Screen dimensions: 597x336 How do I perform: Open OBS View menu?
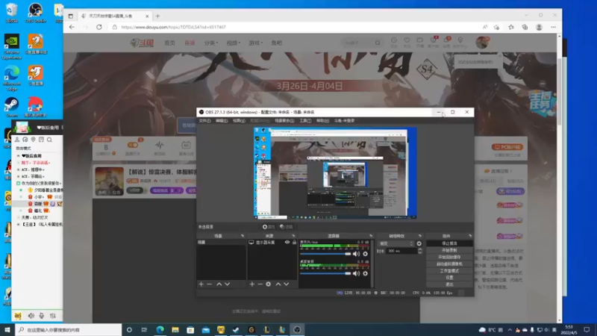coord(239,121)
